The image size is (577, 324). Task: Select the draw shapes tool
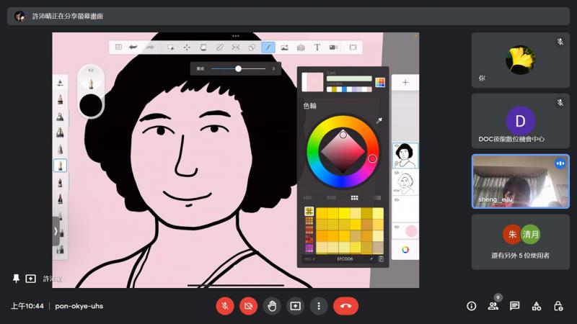coord(252,48)
